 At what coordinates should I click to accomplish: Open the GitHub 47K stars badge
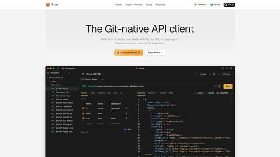click(229, 5)
